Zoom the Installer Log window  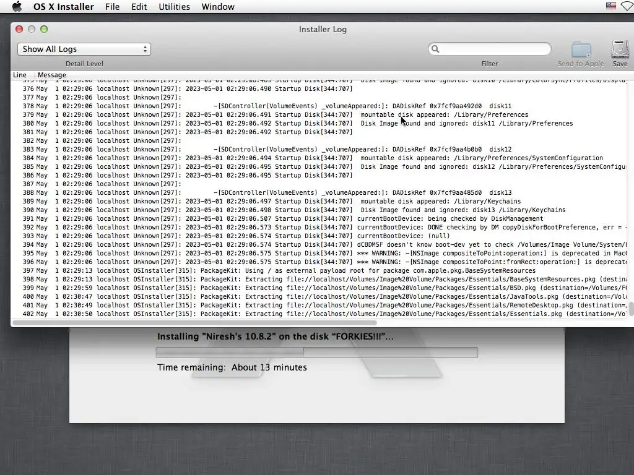pos(44,29)
